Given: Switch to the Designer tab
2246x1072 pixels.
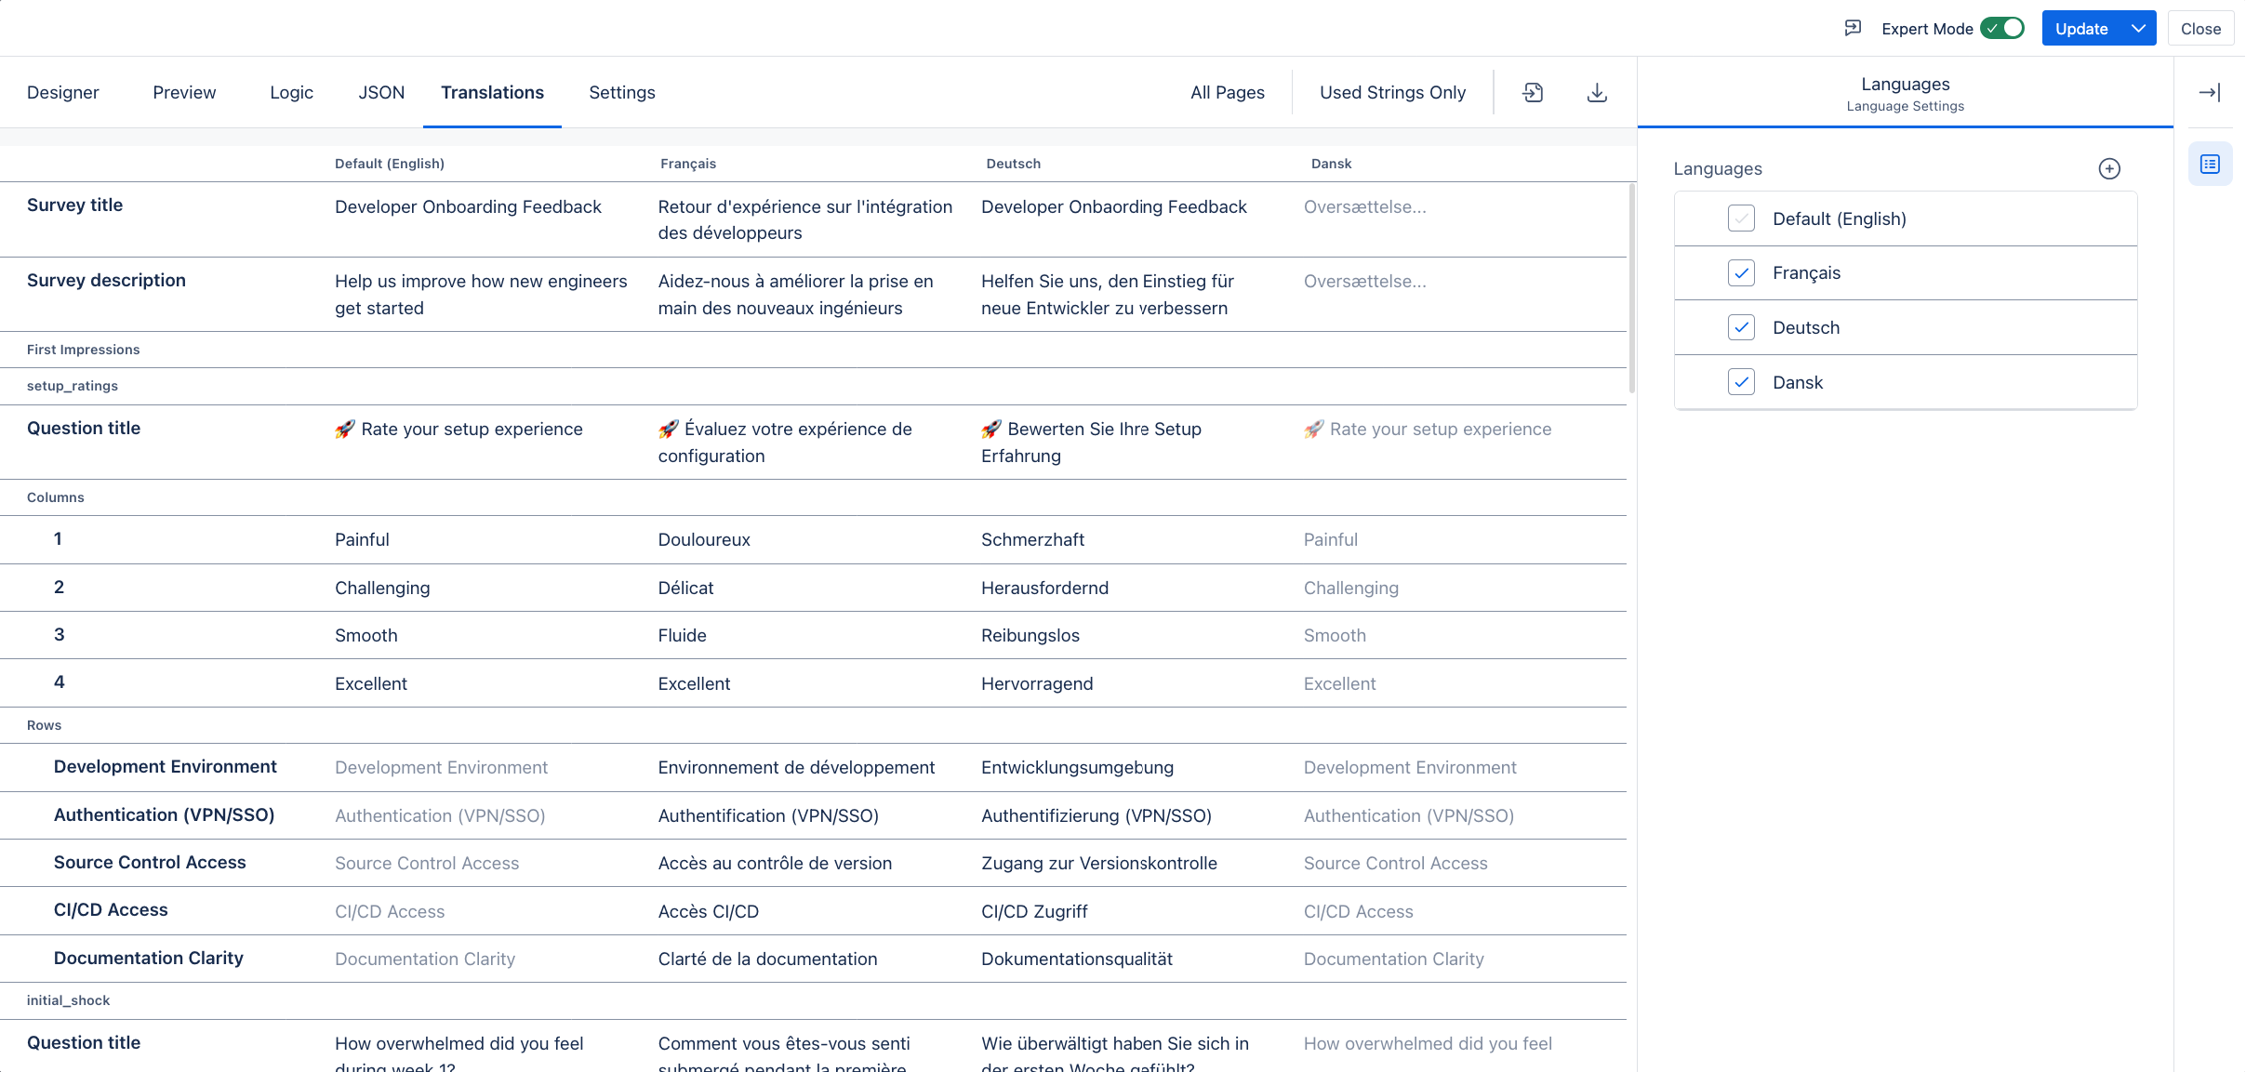Looking at the screenshot, I should tap(62, 92).
